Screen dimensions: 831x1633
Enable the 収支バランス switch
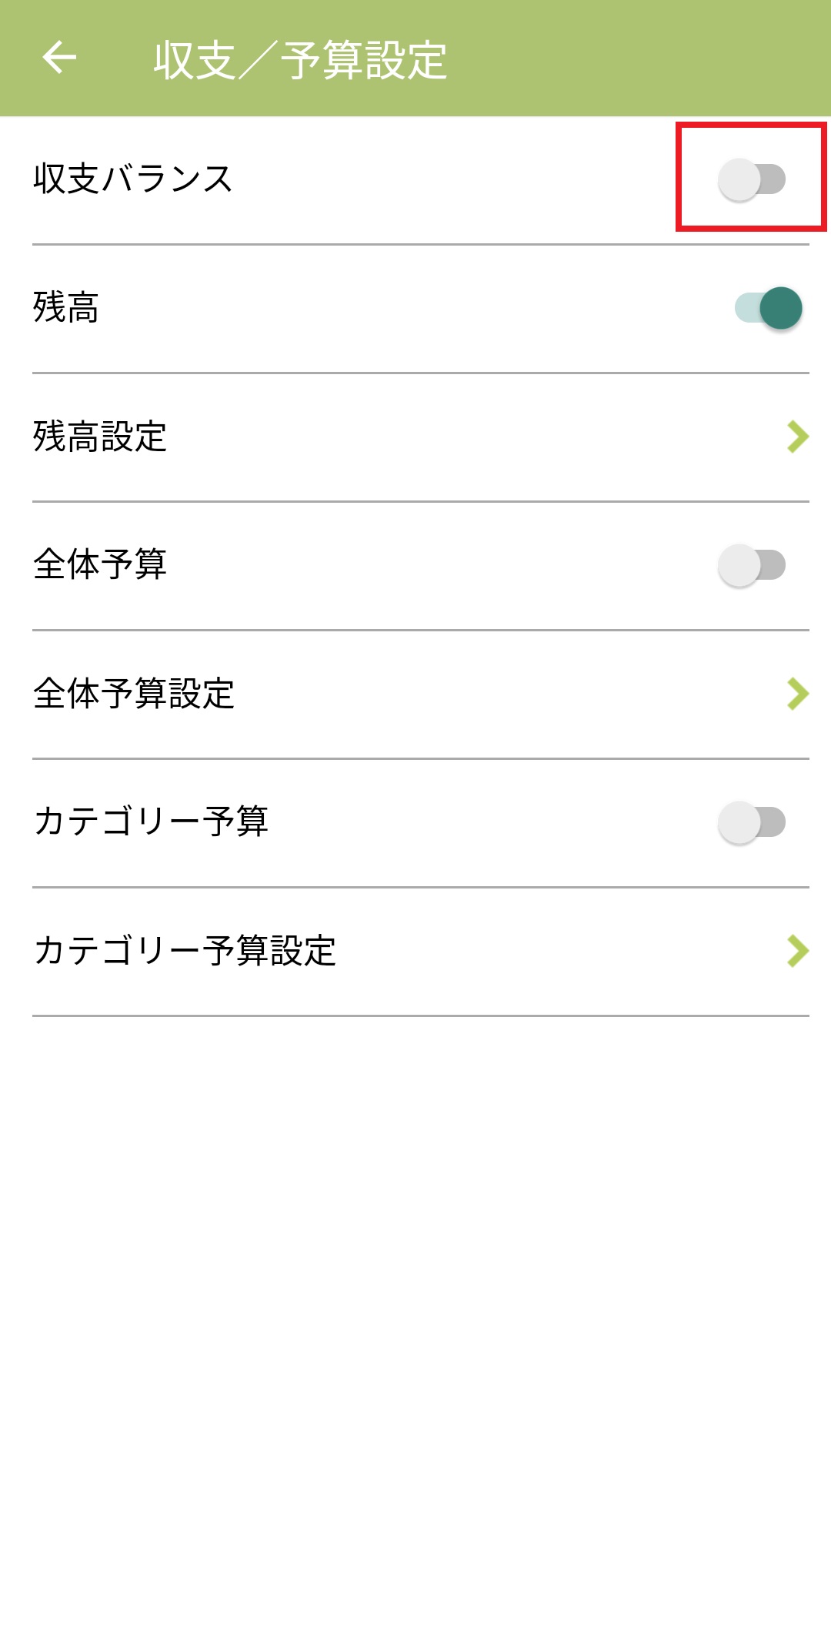(751, 179)
